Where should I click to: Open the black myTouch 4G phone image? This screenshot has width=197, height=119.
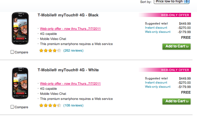[20, 28]
